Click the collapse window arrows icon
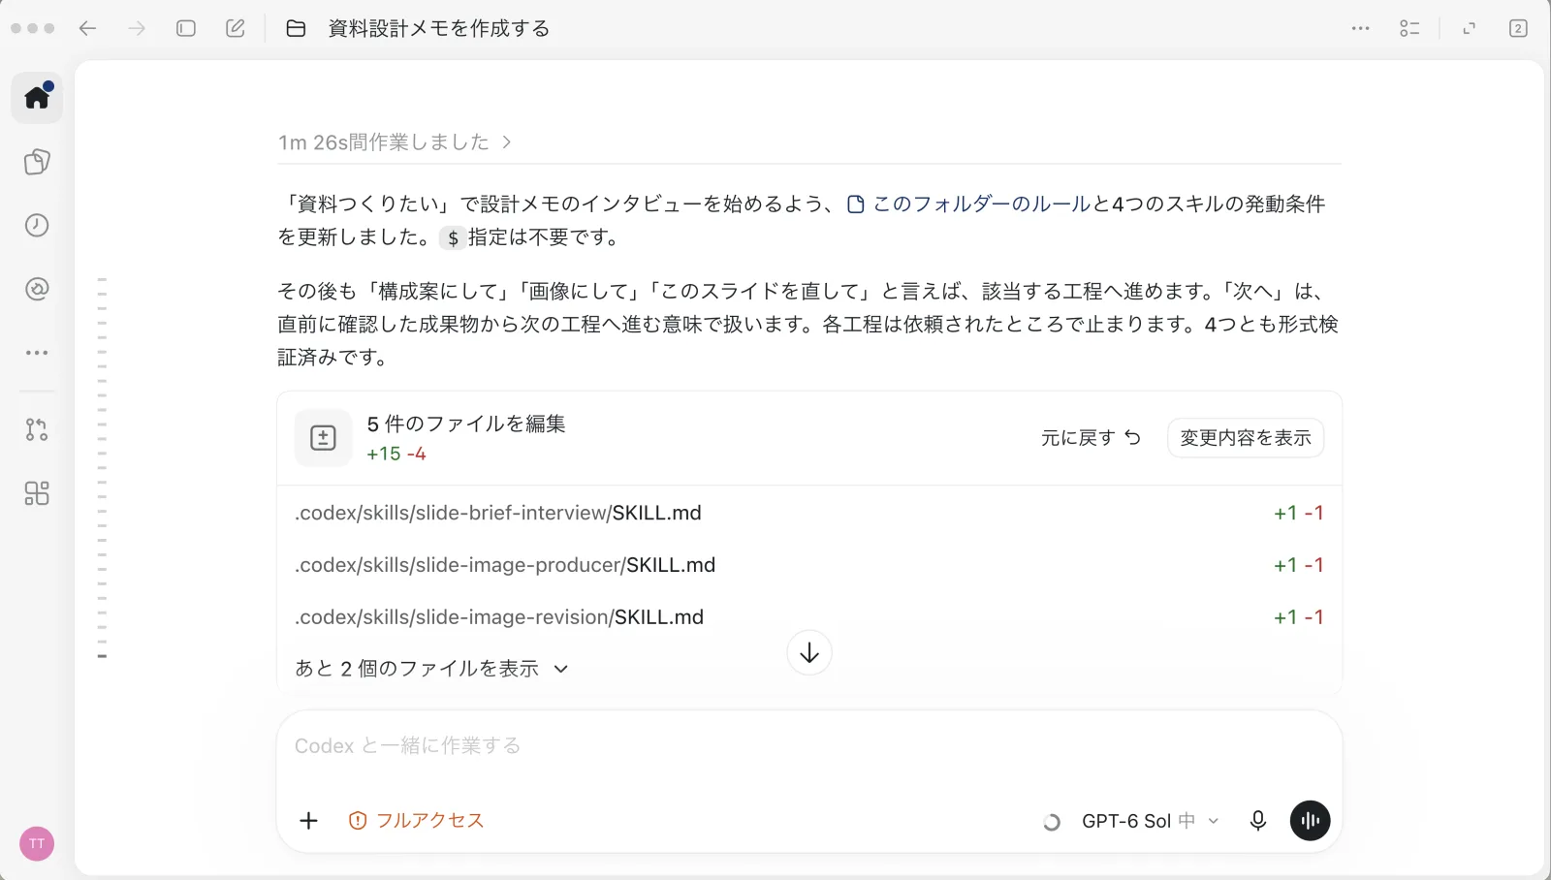Viewport: 1551px width, 880px height. (x=1470, y=29)
